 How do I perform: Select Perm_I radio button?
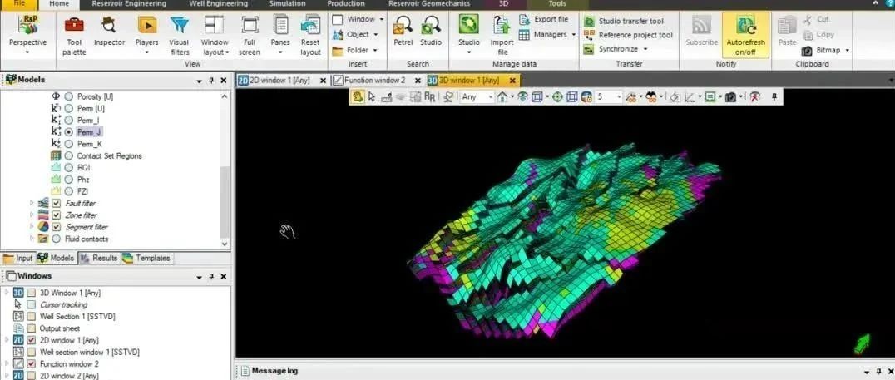(68, 121)
